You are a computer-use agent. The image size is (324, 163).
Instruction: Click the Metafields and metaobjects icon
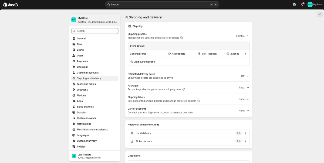point(74,130)
